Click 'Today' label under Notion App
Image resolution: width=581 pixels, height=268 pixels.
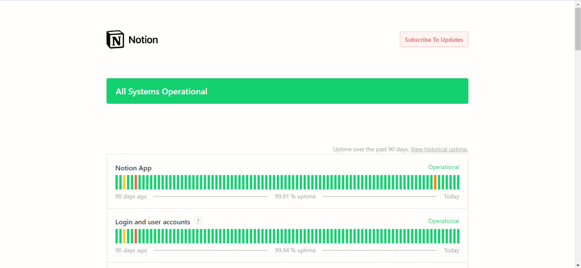point(451,197)
